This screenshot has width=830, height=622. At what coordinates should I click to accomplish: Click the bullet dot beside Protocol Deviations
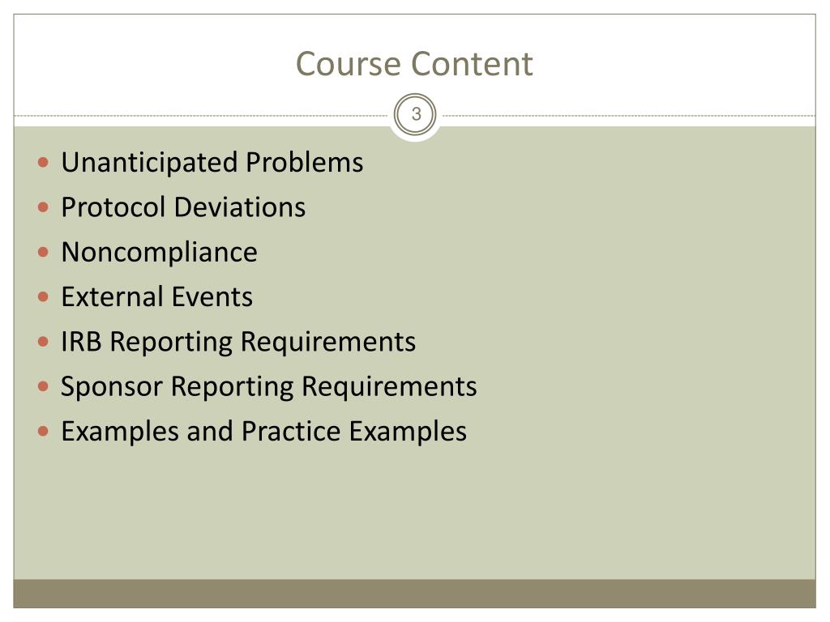[x=44, y=207]
